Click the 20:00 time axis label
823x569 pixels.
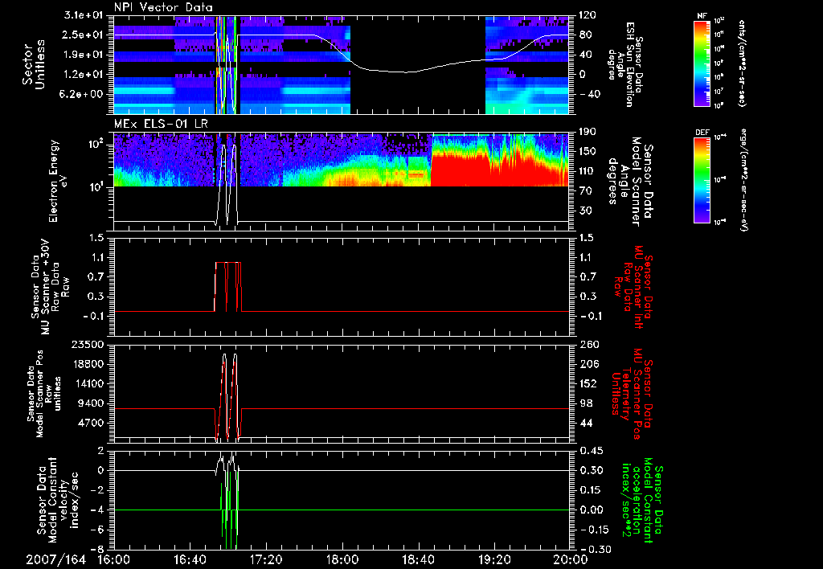click(571, 559)
